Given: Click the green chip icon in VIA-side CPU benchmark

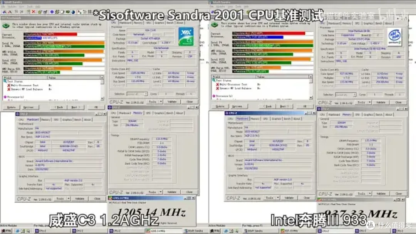Looking at the screenshot, I should coord(6,25).
